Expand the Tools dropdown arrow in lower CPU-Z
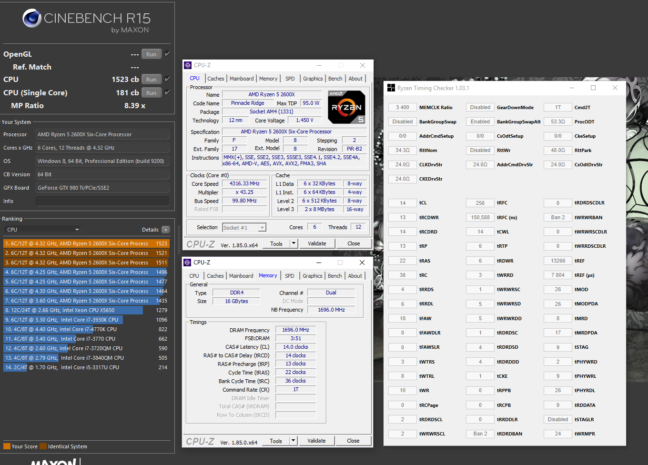The height and width of the screenshot is (465, 648). click(x=294, y=441)
